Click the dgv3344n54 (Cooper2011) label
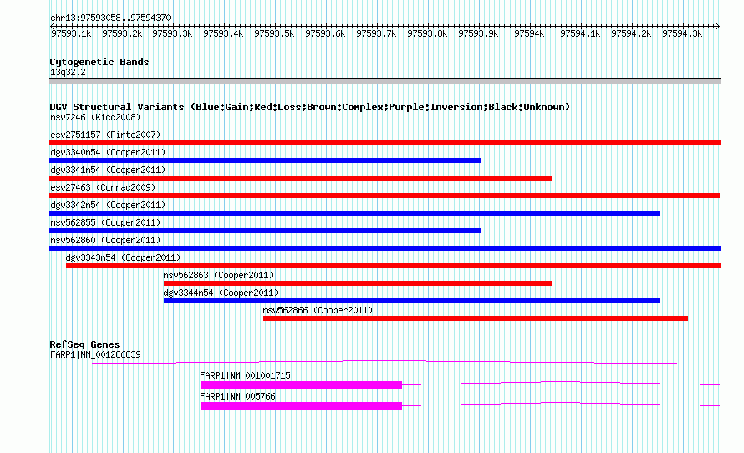This screenshot has width=744, height=453. click(221, 293)
